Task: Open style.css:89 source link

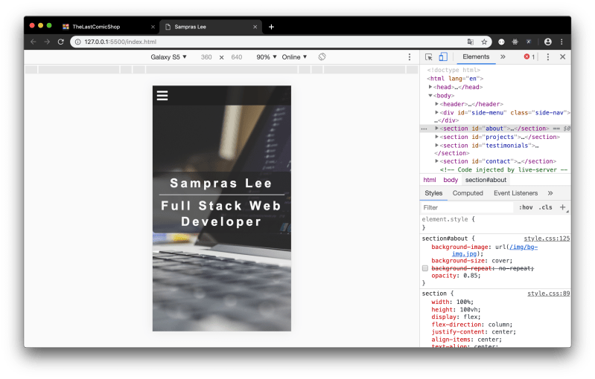Action: [548, 294]
